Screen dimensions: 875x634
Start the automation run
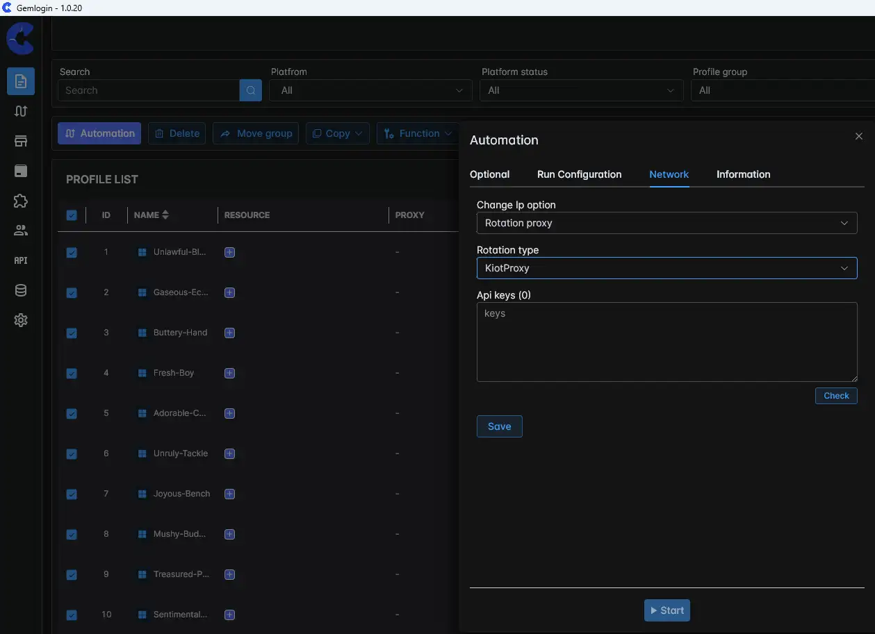tap(667, 610)
